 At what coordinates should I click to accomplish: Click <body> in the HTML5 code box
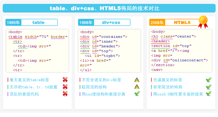point(158,32)
